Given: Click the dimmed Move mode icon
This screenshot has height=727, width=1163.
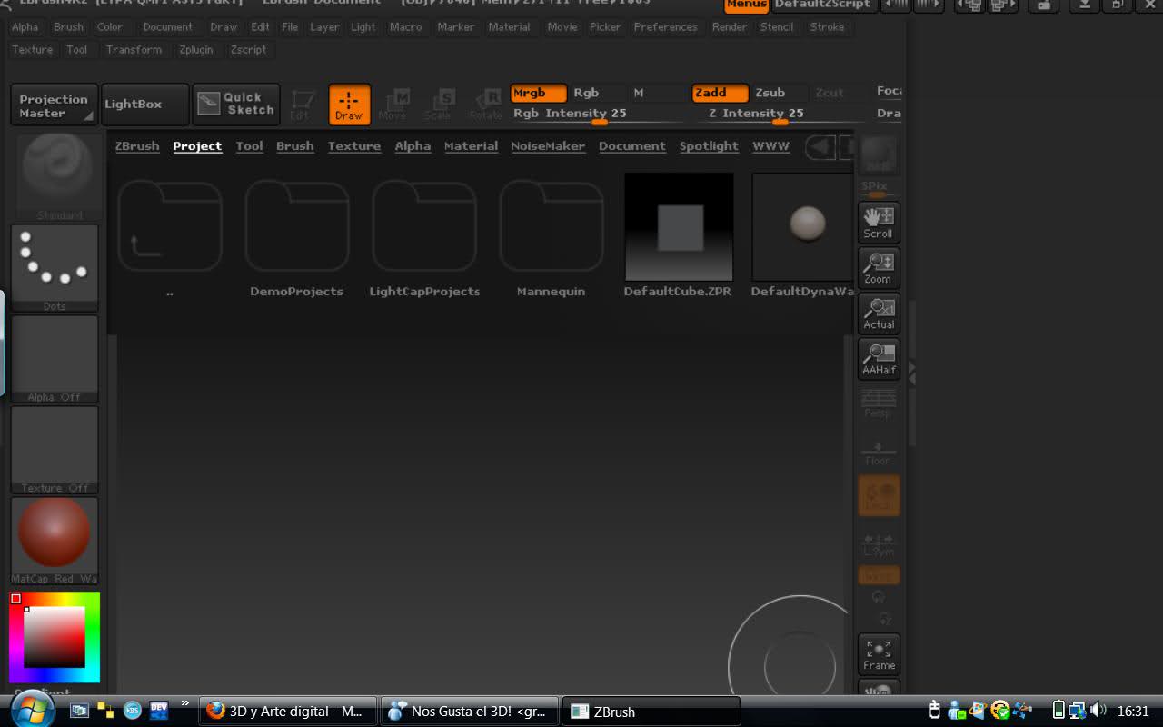Looking at the screenshot, I should tap(393, 105).
